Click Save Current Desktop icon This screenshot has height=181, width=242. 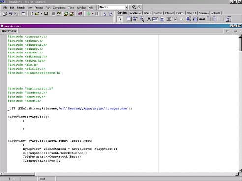[x=134, y=7]
